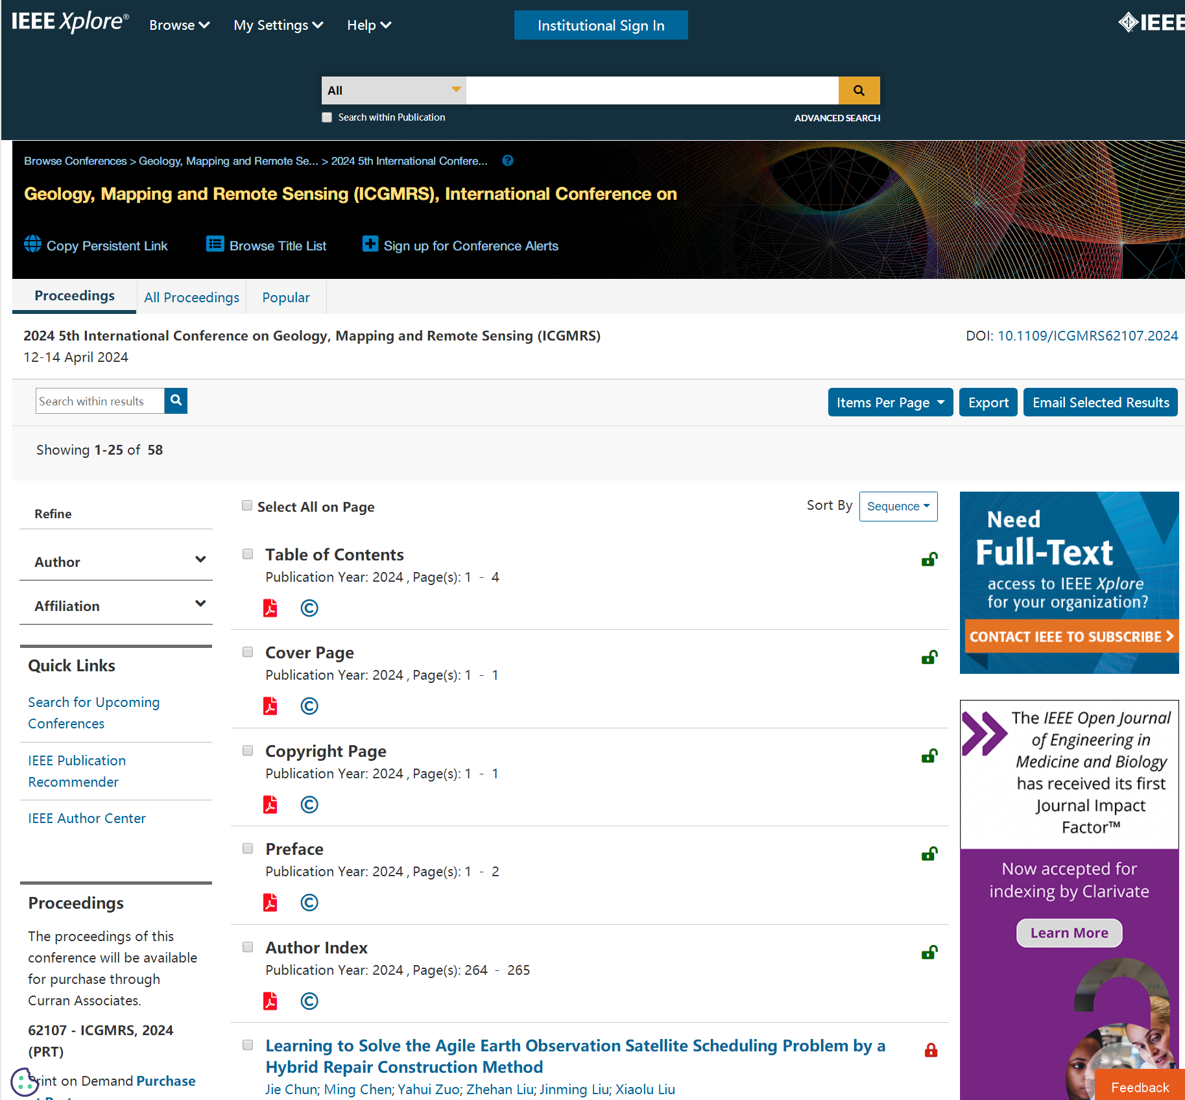Viewport: 1185px width, 1100px height.
Task: Open the Items Per Page dropdown
Action: pos(890,402)
